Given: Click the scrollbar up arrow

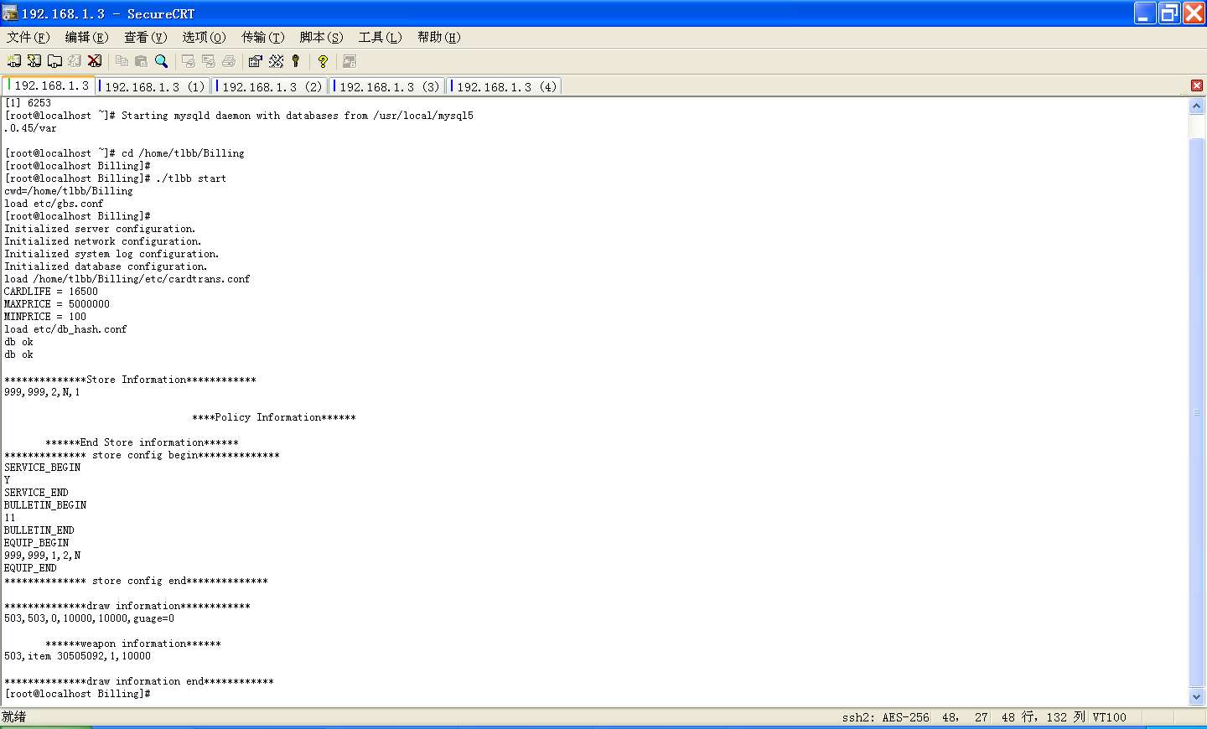Looking at the screenshot, I should click(1196, 106).
